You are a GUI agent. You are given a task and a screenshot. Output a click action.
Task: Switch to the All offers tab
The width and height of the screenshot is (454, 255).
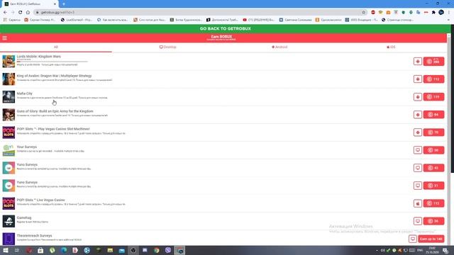56,47
